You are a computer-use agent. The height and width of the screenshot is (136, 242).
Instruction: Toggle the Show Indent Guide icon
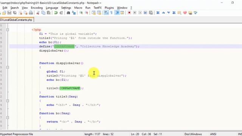[x=117, y=13]
